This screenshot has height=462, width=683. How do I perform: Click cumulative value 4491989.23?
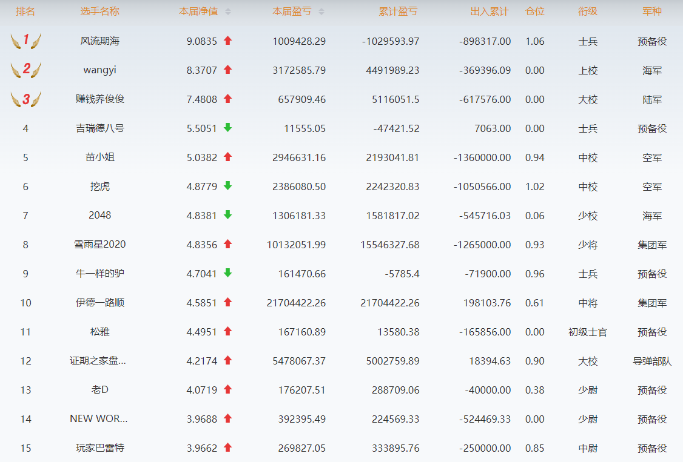(392, 70)
